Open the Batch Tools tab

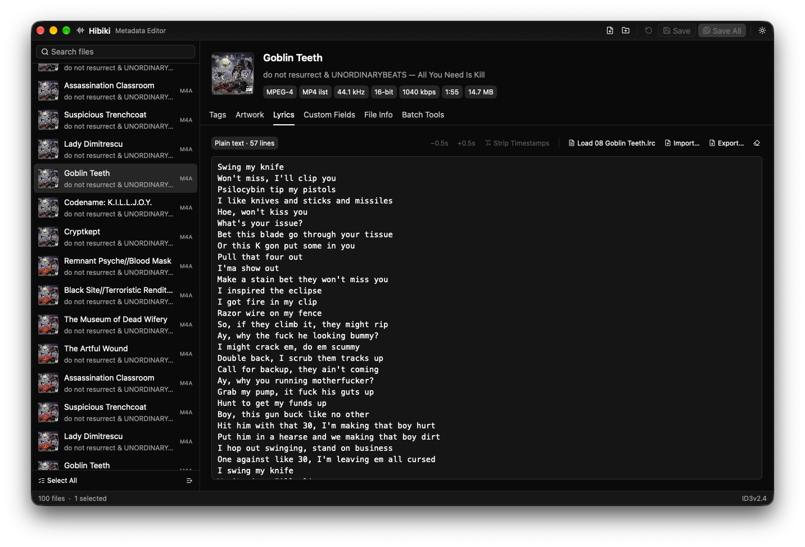pos(423,115)
